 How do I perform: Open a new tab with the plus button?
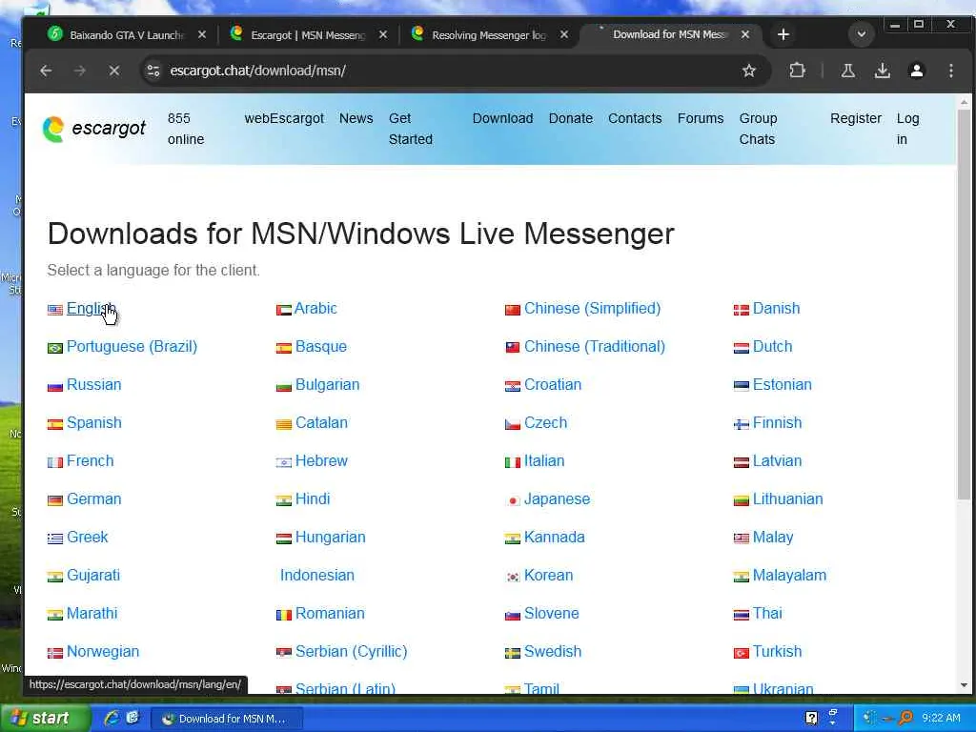pyautogui.click(x=783, y=34)
